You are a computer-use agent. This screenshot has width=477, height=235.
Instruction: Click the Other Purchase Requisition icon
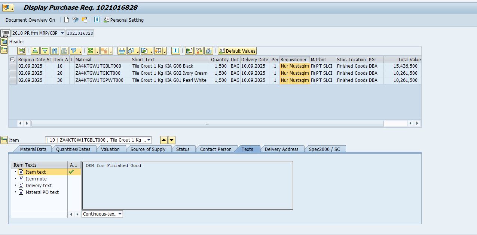click(x=85, y=20)
